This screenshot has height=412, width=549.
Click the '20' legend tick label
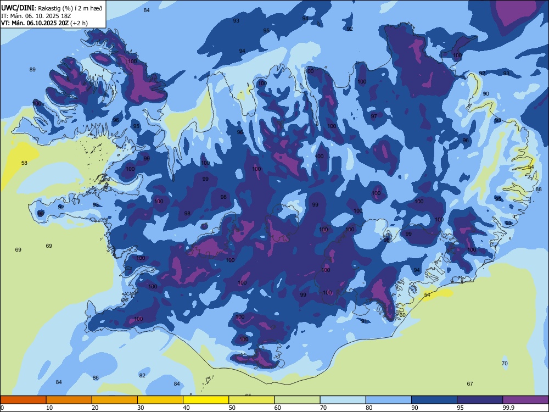(95, 408)
